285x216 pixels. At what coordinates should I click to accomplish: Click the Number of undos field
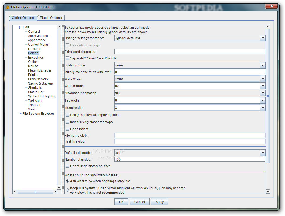(x=190, y=160)
